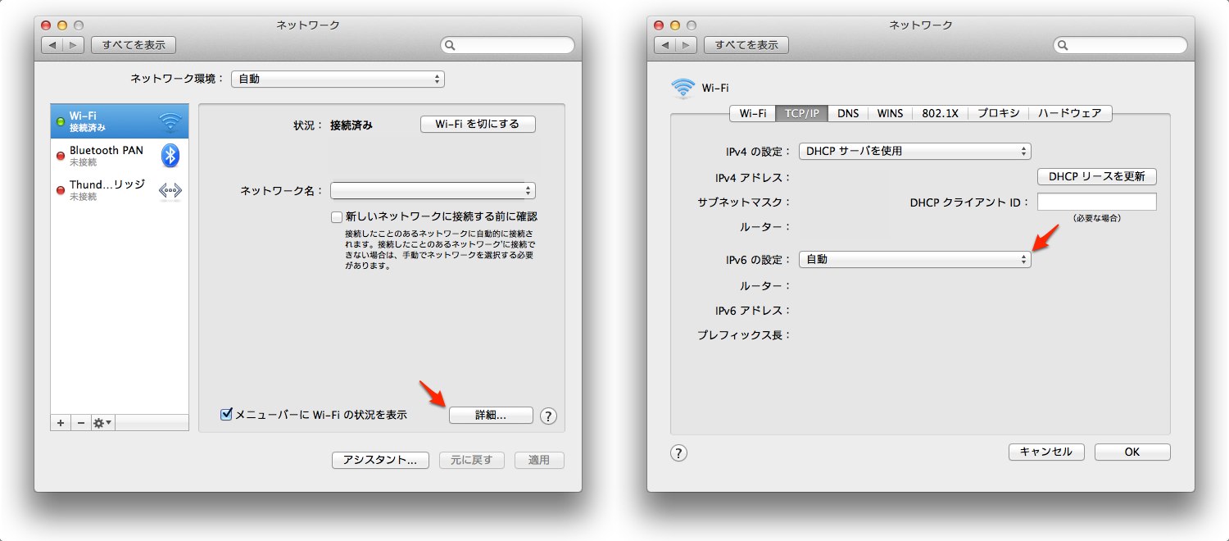The height and width of the screenshot is (541, 1229).
Task: Open the gear action menu below service list
Action: (103, 423)
